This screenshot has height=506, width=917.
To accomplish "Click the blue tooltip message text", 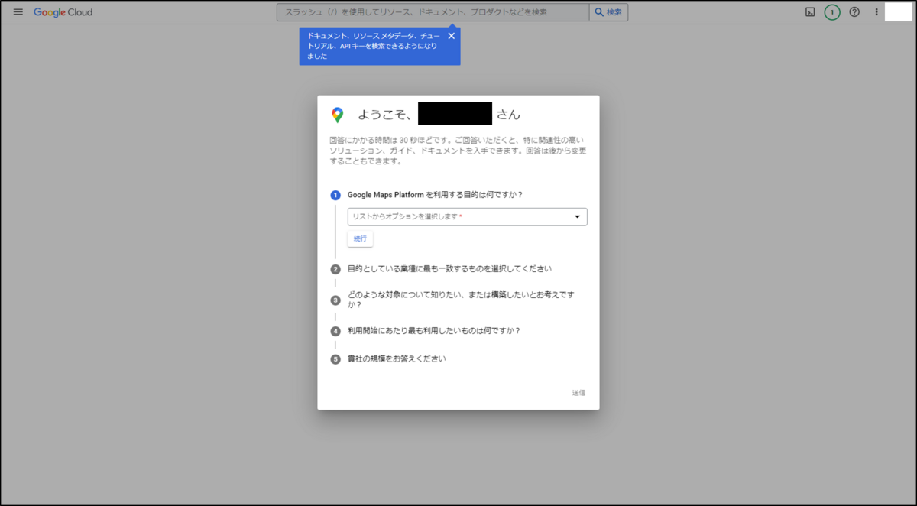I will (x=374, y=46).
